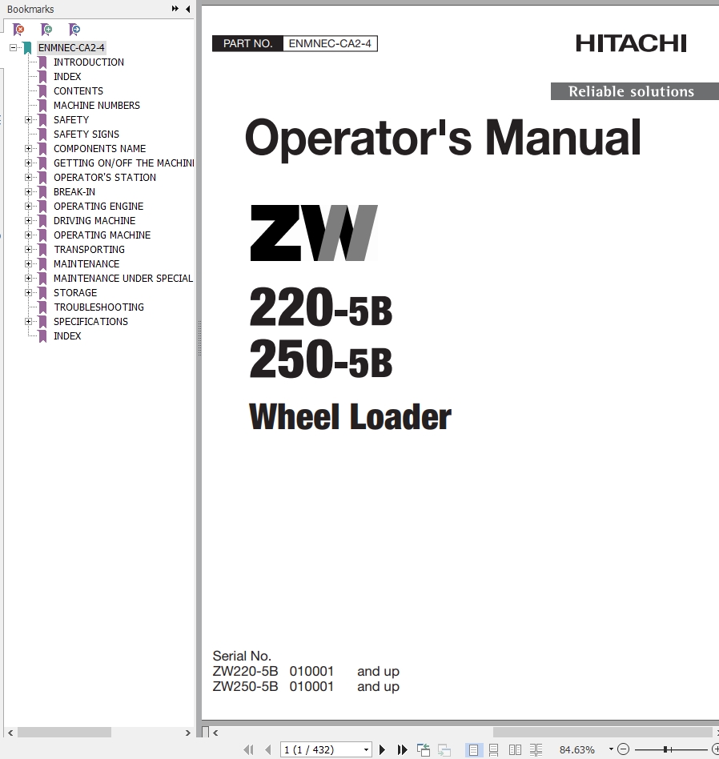Screen dimensions: 719x759
Task: Select the COMPONENTS NAME bookmark label
Action: click(x=100, y=149)
